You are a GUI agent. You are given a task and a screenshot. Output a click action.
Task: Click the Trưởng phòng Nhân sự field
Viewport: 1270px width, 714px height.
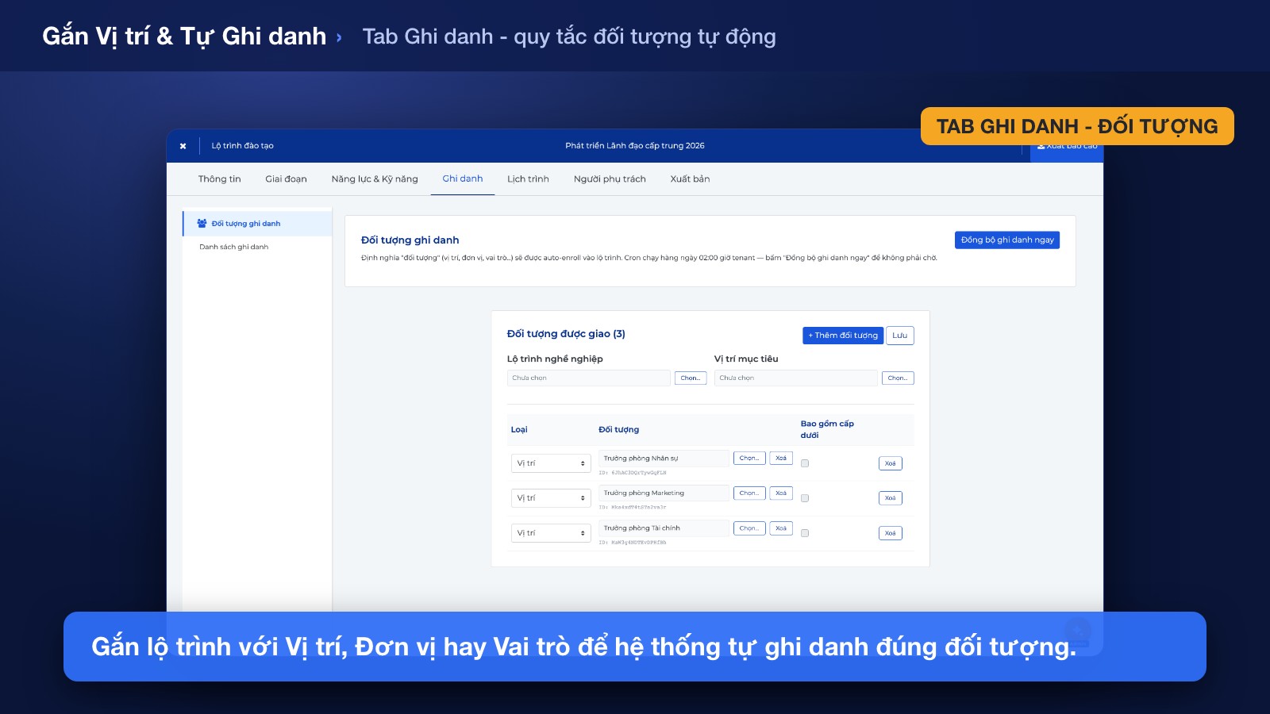pyautogui.click(x=664, y=459)
